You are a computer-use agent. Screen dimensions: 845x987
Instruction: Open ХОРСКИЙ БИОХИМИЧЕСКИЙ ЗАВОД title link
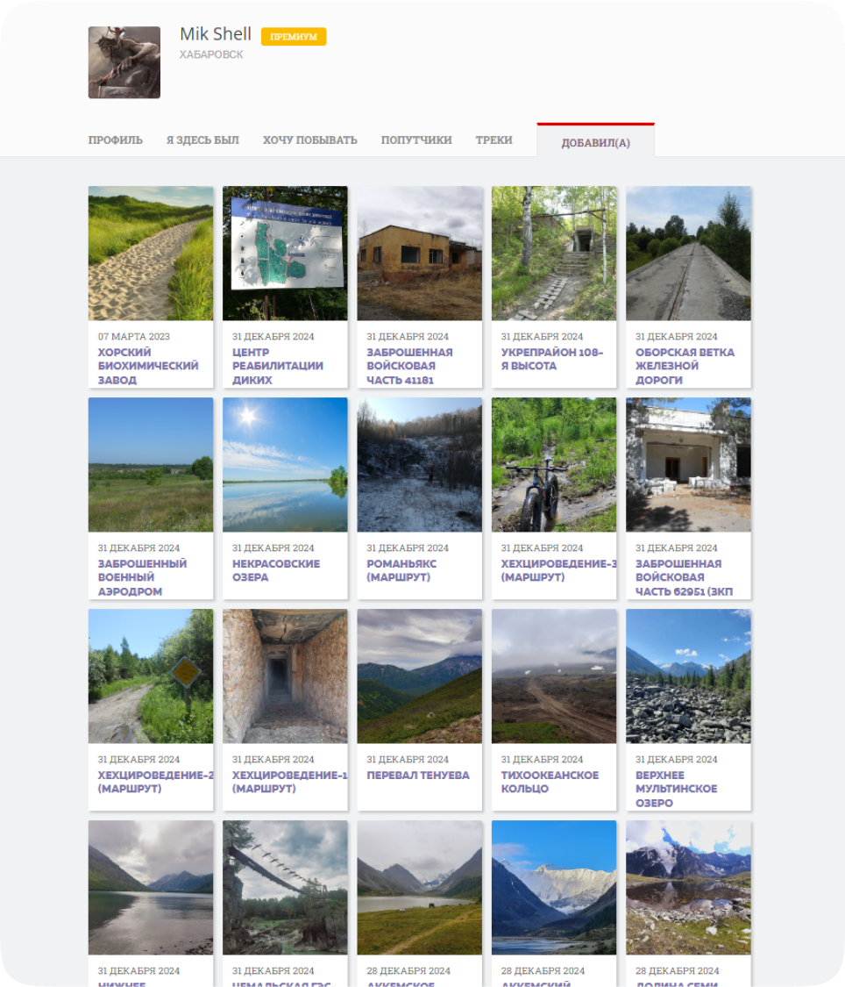148,366
